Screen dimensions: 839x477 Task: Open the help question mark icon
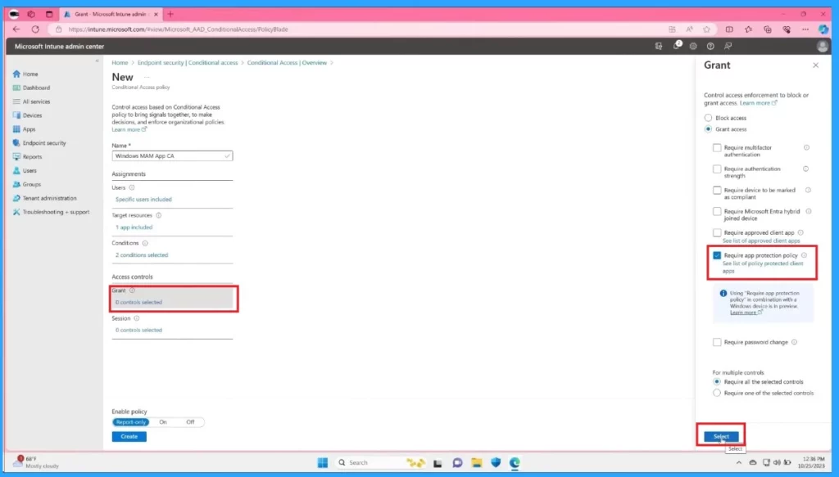(710, 47)
